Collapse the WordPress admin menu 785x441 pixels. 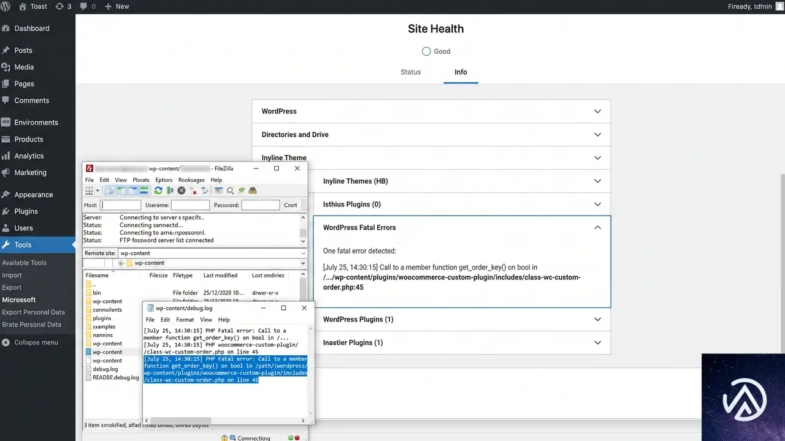[31, 342]
